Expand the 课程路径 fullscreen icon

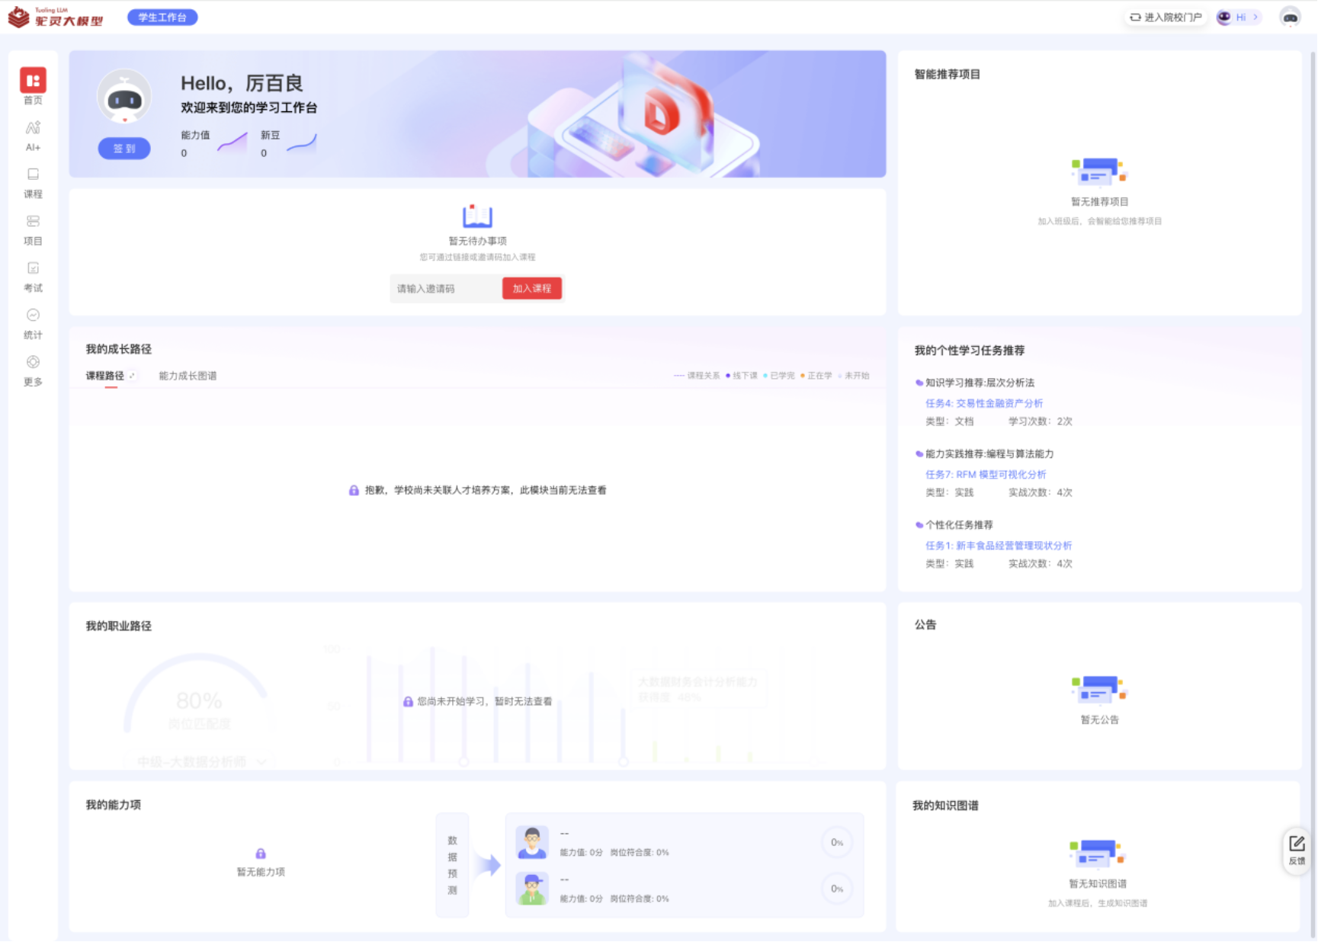(x=132, y=376)
